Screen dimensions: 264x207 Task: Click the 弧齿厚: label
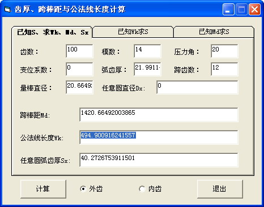pos(114,70)
